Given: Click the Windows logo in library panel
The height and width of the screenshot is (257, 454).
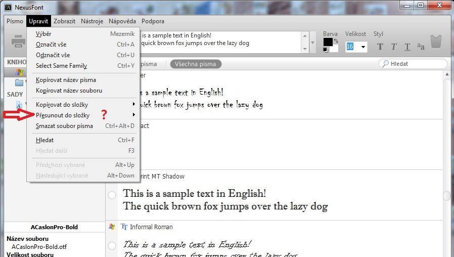Looking at the screenshot, I should click(19, 72).
